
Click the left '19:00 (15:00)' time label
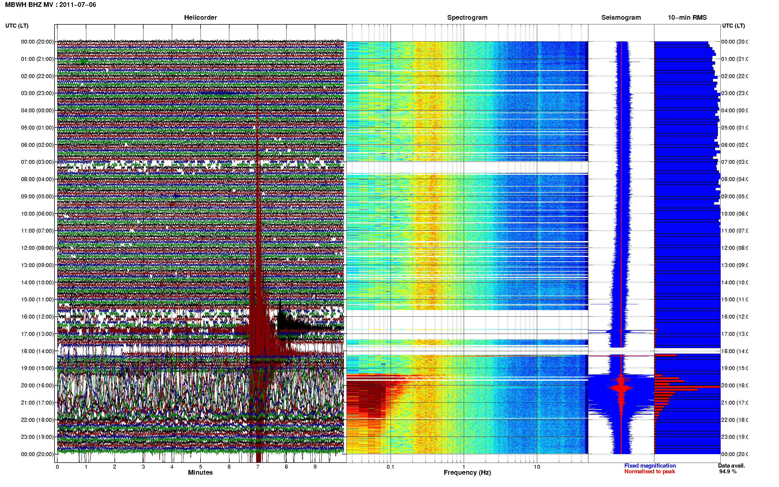pos(37,368)
